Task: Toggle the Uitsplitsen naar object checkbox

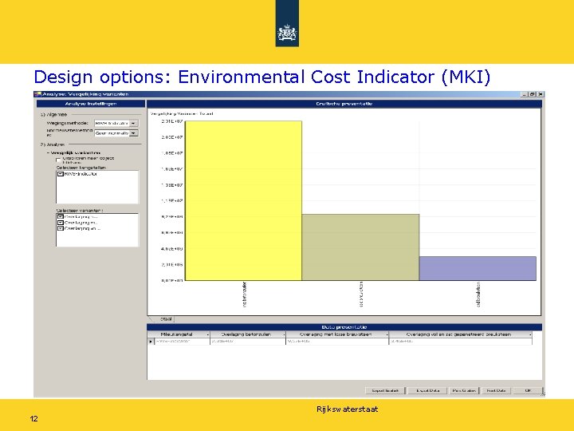Action: tap(58, 160)
